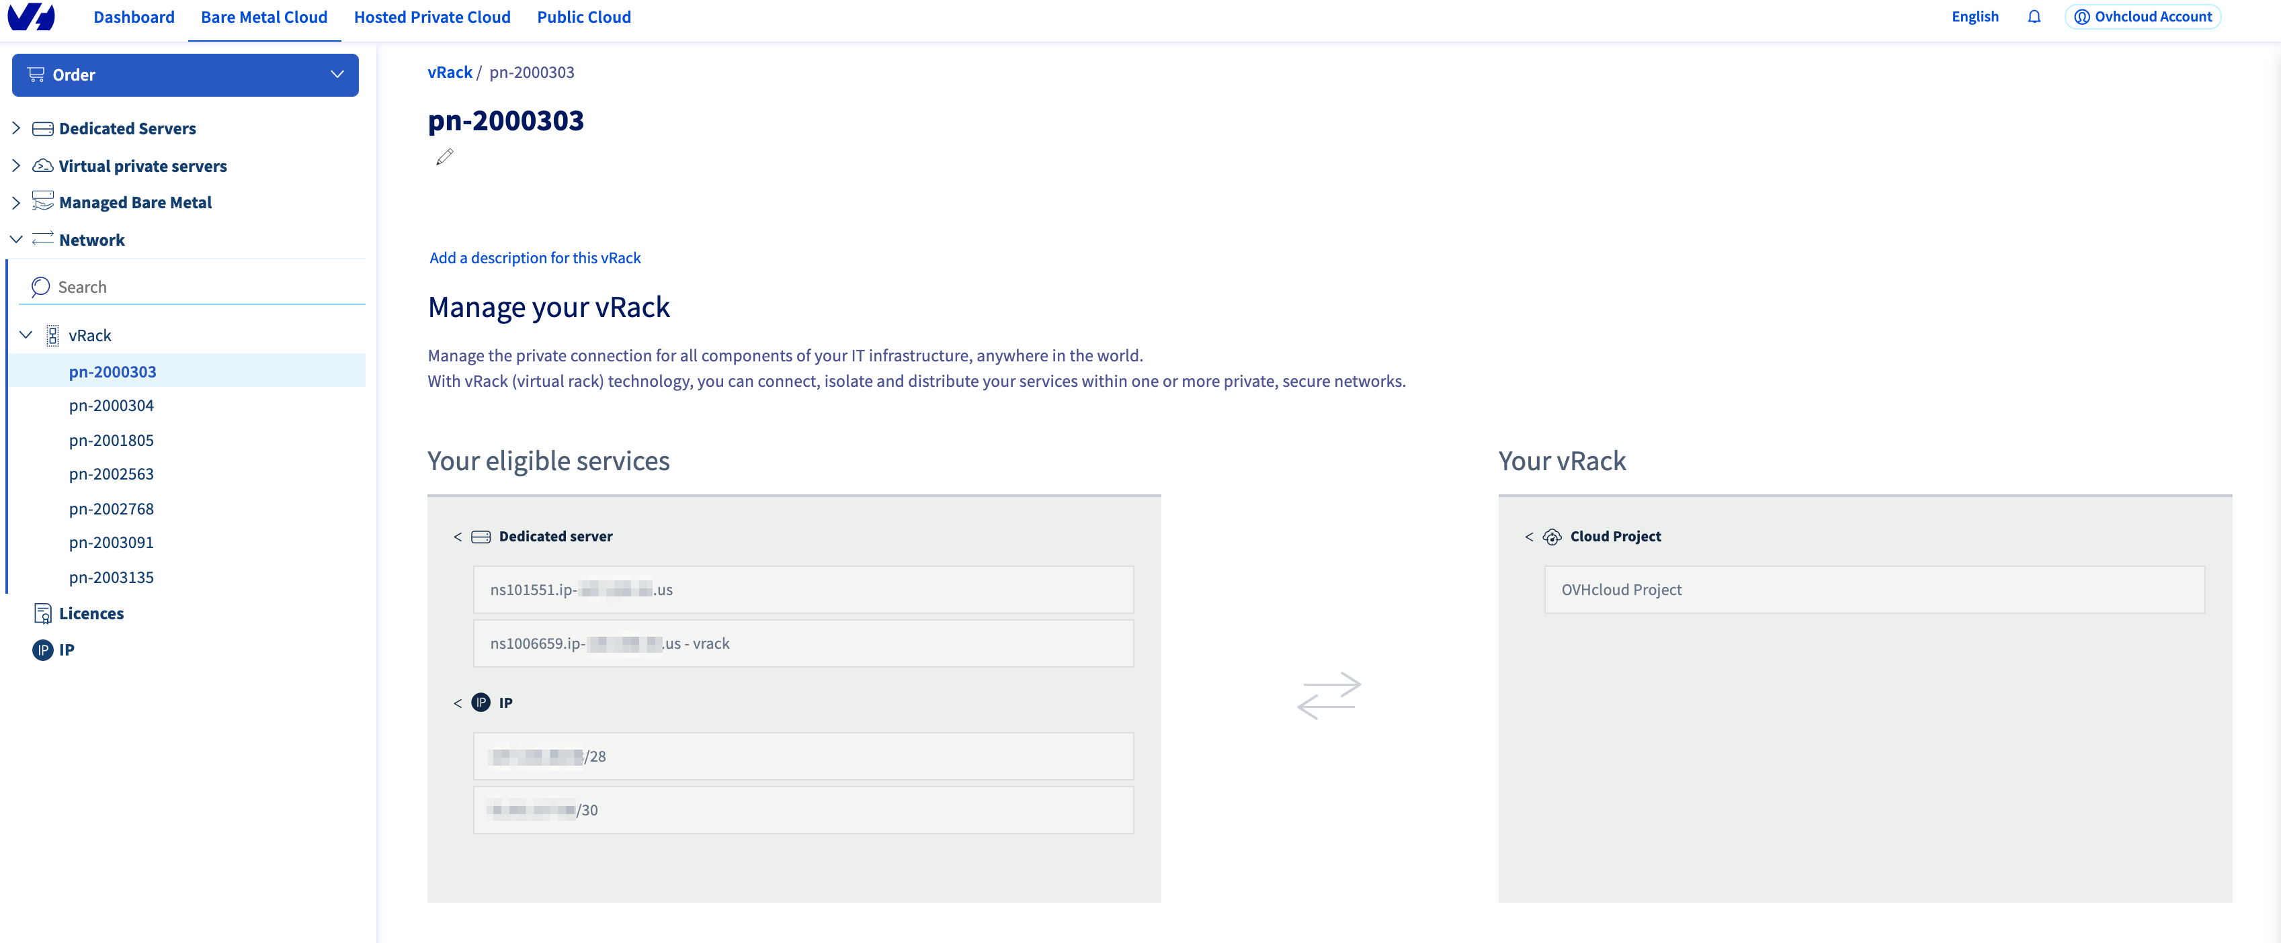Image resolution: width=2281 pixels, height=943 pixels.
Task: Select the ns1006659 vrack dedicated server
Action: point(803,643)
